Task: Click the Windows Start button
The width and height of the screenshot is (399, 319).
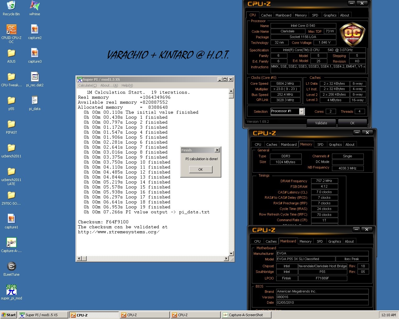Action: tap(9, 315)
